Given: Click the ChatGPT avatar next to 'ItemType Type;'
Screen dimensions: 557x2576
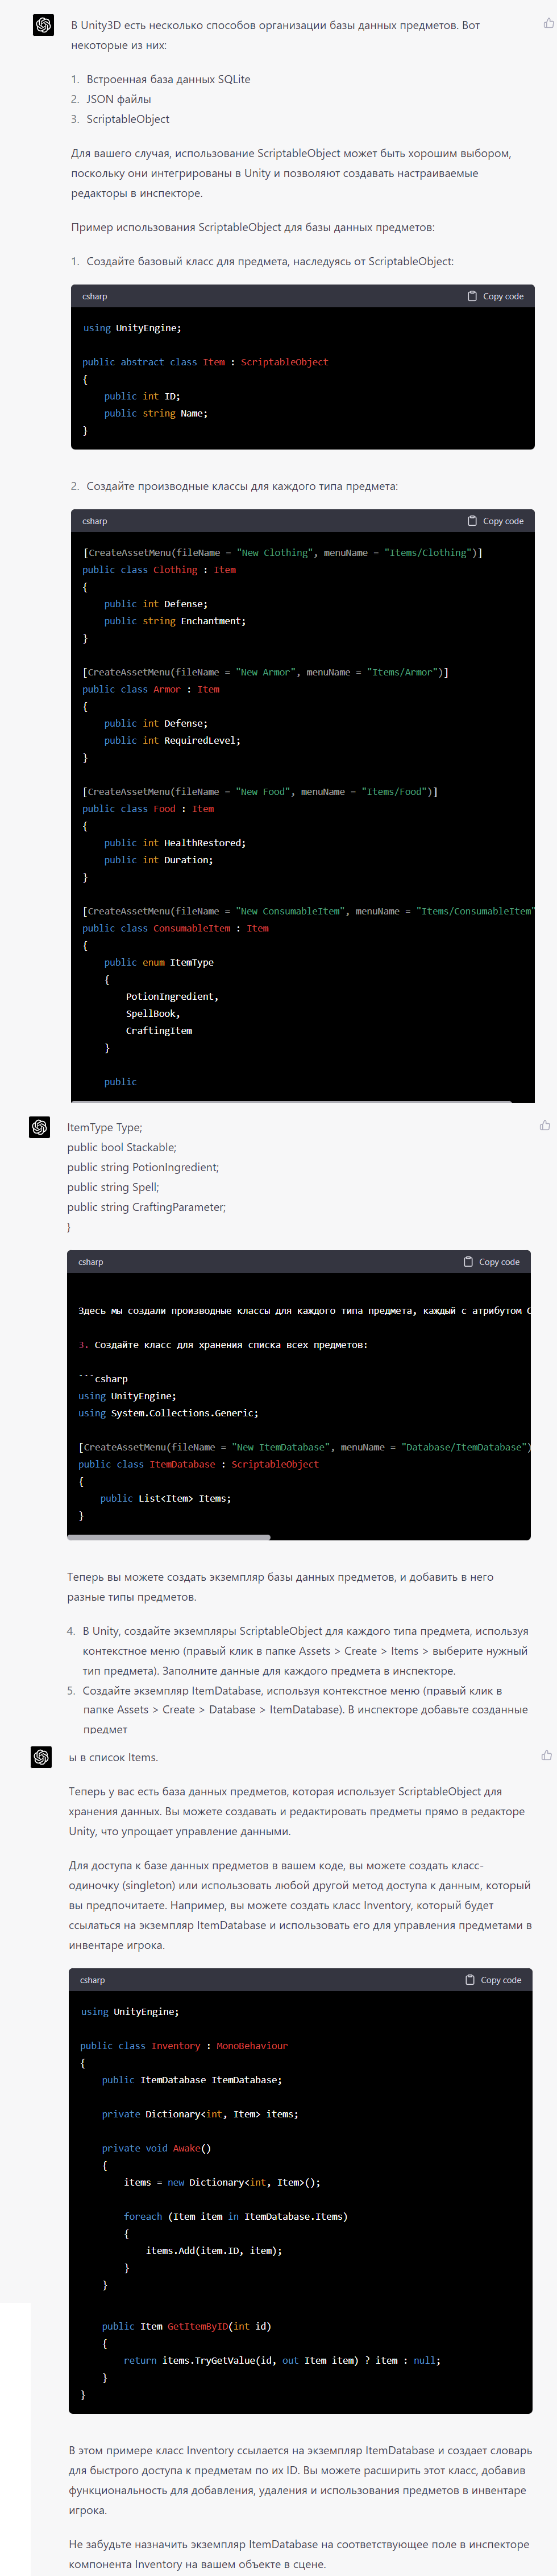Looking at the screenshot, I should (40, 1127).
